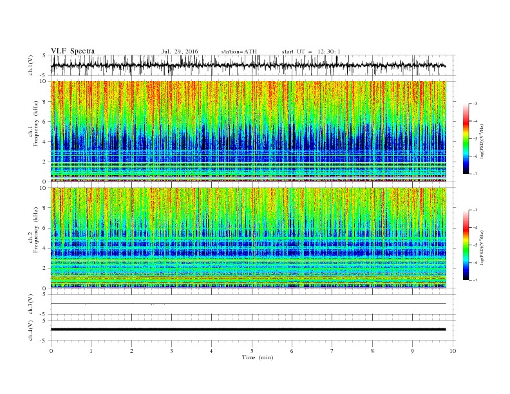Click ch.2 colorbar 'log(PSD)(V²/Hz)' label

482,247
